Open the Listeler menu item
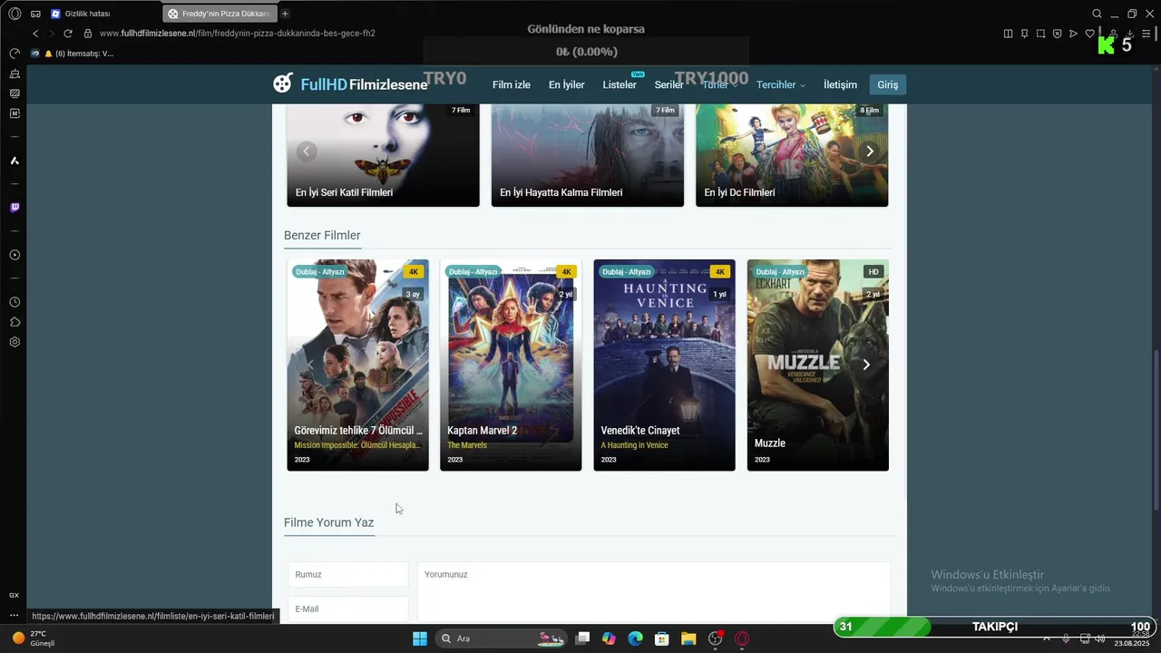Image resolution: width=1161 pixels, height=653 pixels. pos(620,84)
